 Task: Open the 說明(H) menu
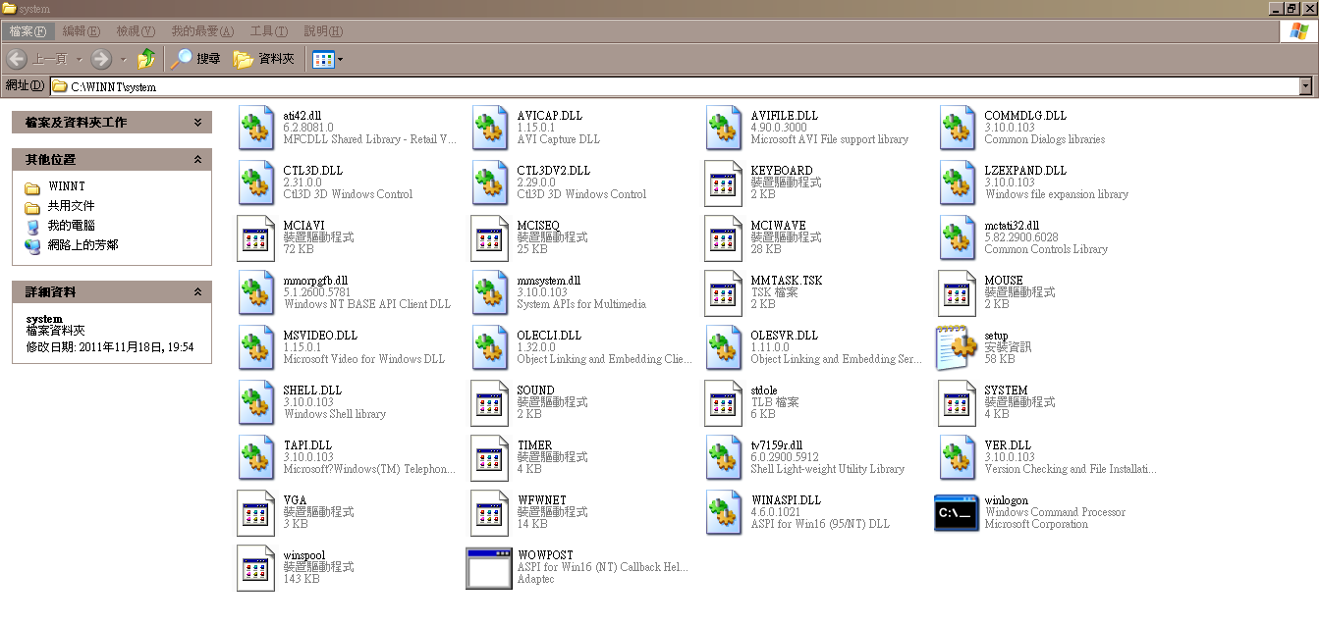tap(323, 31)
